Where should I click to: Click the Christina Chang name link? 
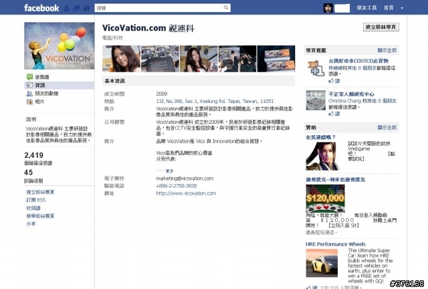click(x=344, y=101)
